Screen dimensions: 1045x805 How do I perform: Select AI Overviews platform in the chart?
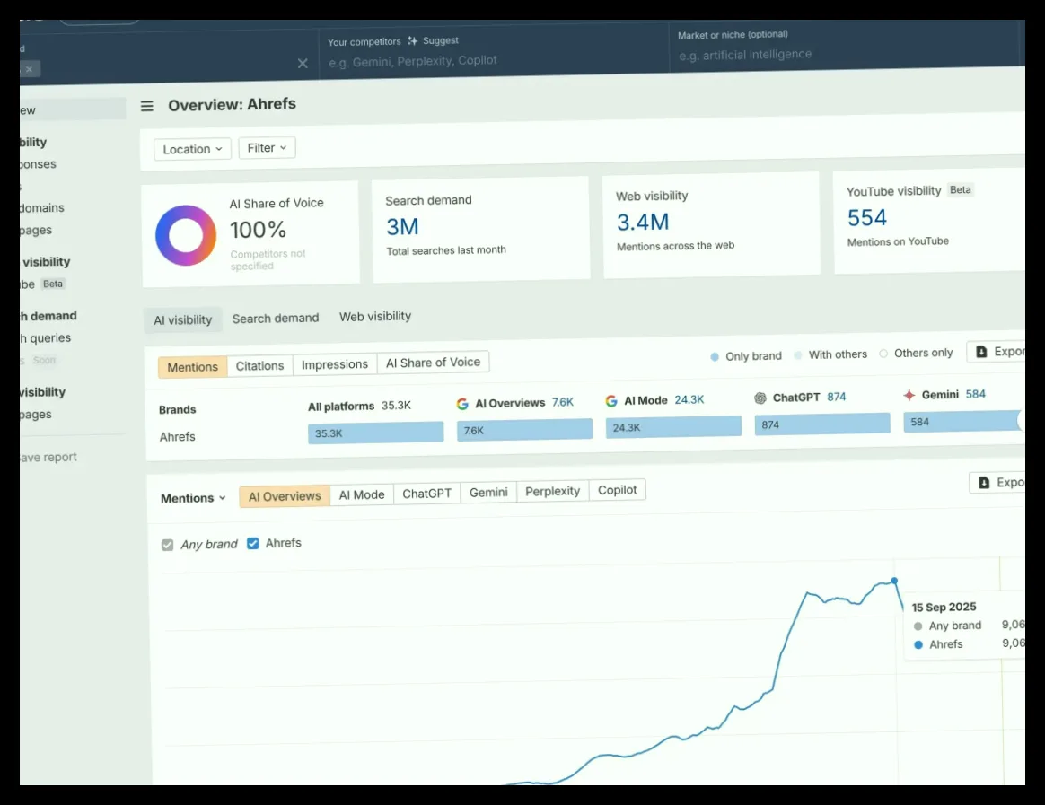tap(285, 496)
